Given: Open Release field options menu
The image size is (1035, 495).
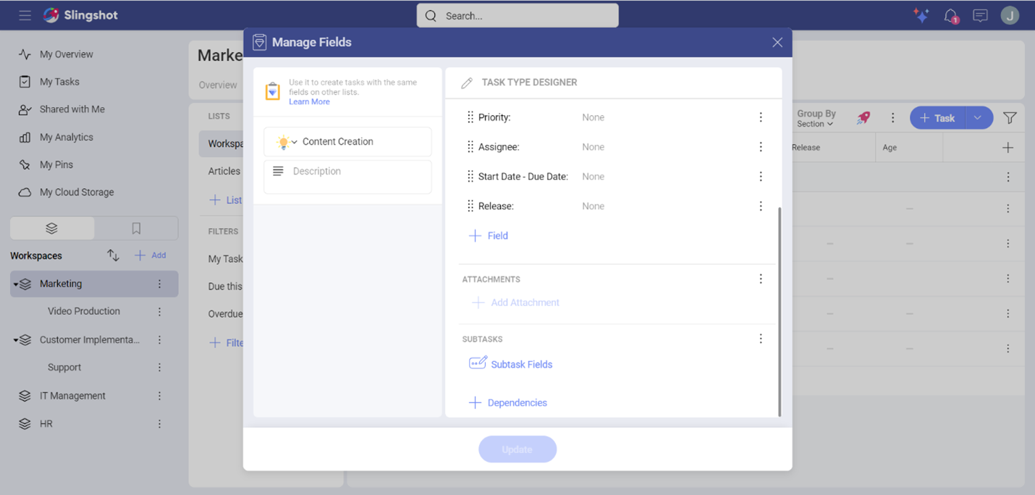Looking at the screenshot, I should coord(761,206).
